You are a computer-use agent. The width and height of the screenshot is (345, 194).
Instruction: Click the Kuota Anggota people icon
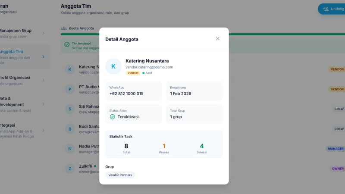pos(63,28)
